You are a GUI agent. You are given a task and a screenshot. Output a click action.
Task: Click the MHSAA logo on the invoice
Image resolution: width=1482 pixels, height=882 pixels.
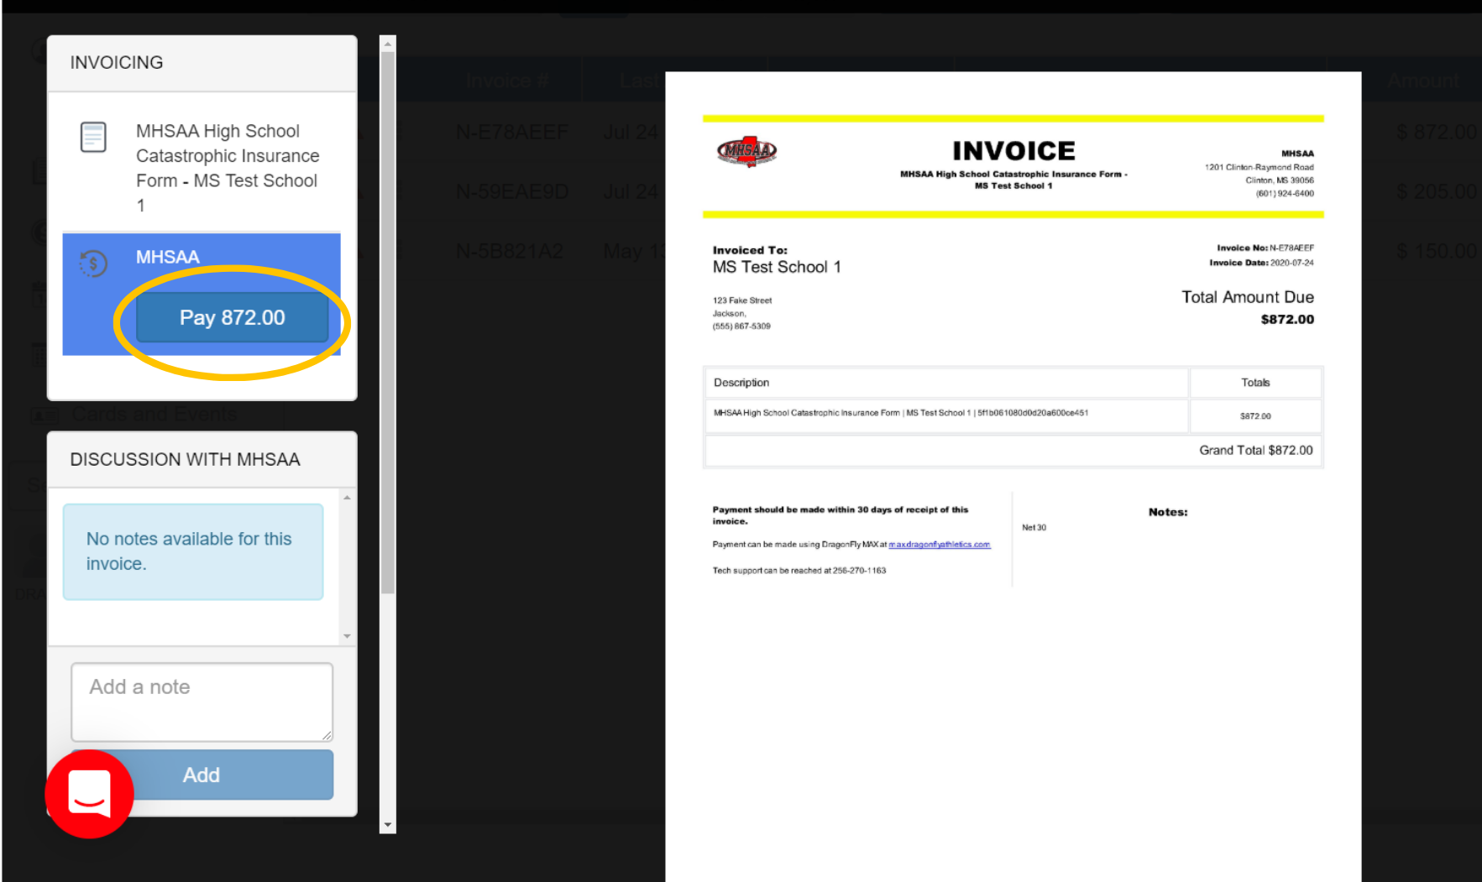coord(746,151)
